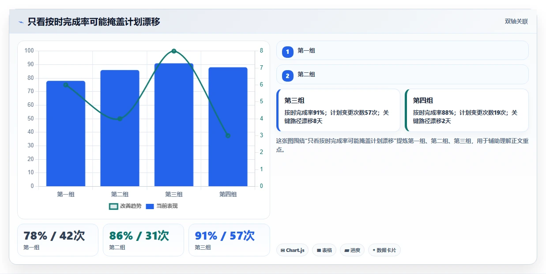The height and width of the screenshot is (274, 546).
Task: Click the right axis value 8
Action: [261, 51]
